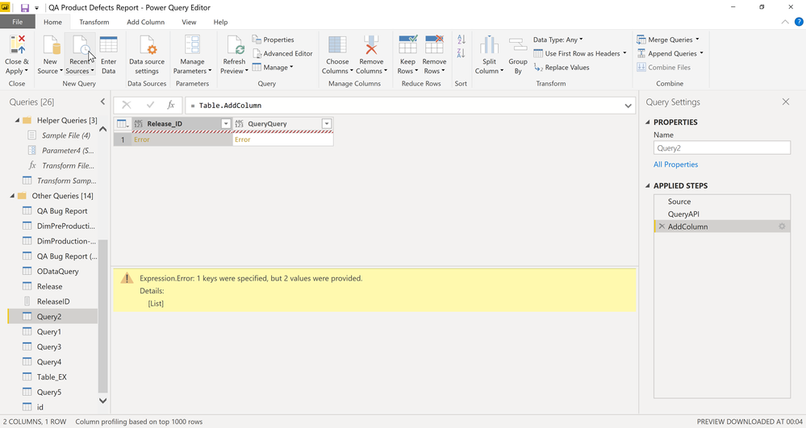The width and height of the screenshot is (806, 428).
Task: Click the Merge Queries icon
Action: click(x=641, y=39)
